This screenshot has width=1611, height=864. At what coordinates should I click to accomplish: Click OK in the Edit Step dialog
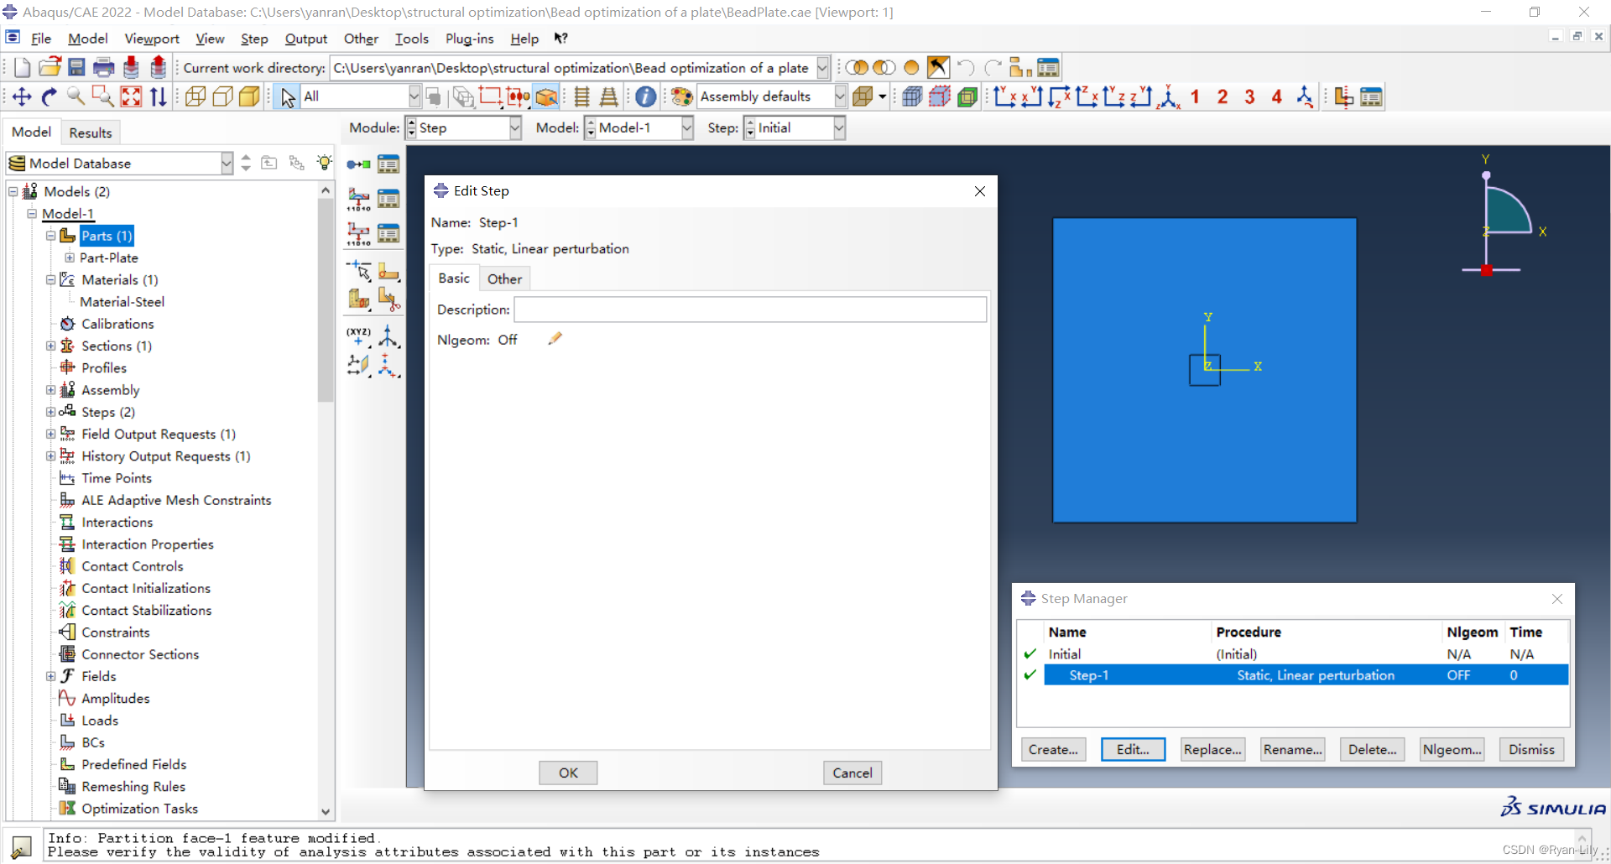coord(568,773)
